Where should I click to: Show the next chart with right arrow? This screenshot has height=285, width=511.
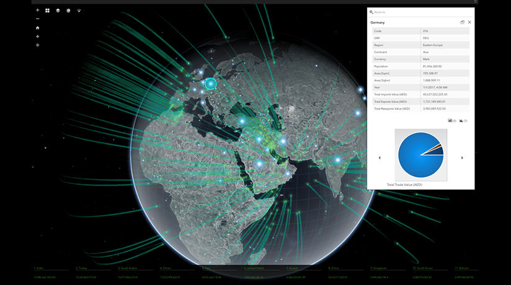coord(462,157)
